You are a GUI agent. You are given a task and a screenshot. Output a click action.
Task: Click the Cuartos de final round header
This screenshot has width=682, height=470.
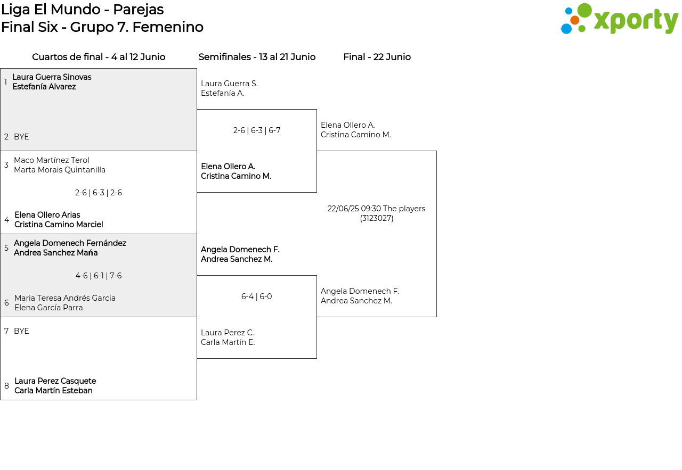pos(99,57)
